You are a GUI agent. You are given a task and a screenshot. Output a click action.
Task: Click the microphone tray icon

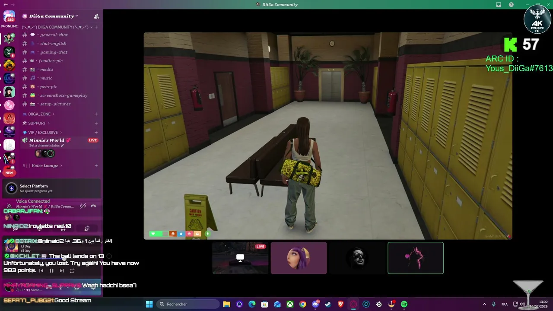(493, 304)
